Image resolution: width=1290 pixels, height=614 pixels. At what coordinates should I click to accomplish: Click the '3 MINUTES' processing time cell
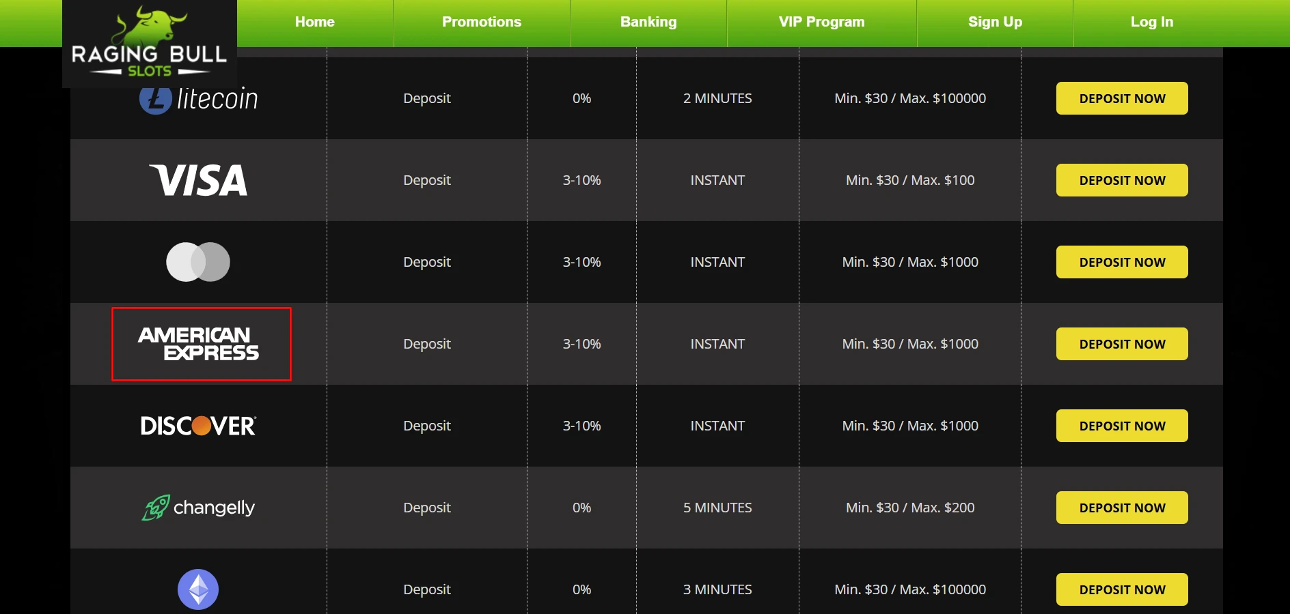tap(717, 589)
